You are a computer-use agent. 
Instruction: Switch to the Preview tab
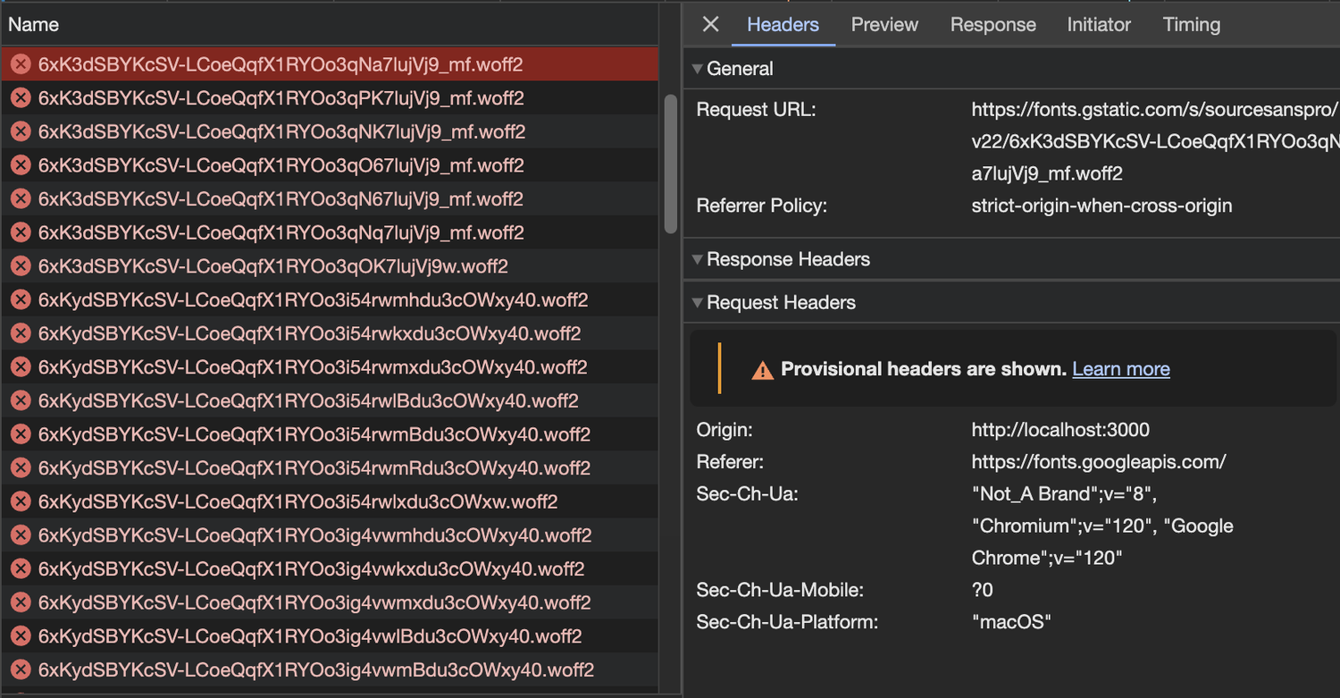point(884,24)
